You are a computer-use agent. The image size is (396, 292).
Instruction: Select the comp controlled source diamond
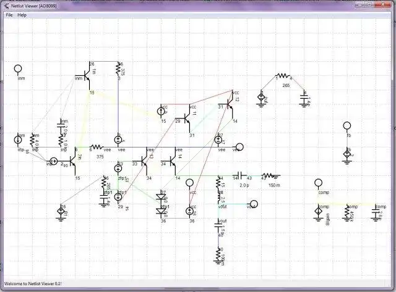(319, 212)
